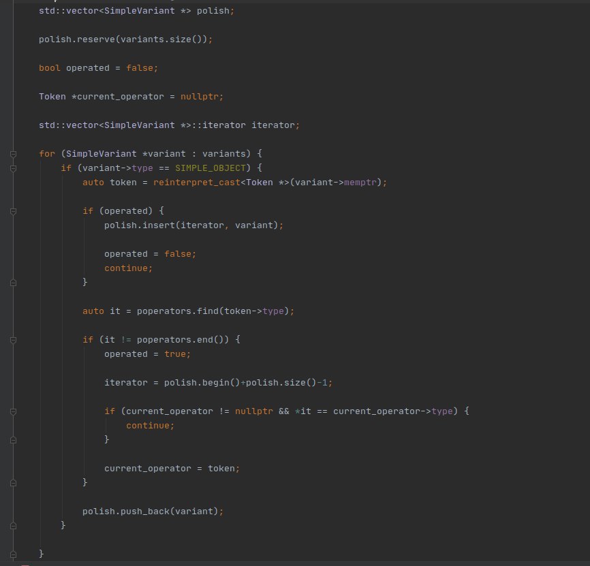
Task: Click 'polish.begin()+polish.size()-1;' expression
Action: point(249,383)
